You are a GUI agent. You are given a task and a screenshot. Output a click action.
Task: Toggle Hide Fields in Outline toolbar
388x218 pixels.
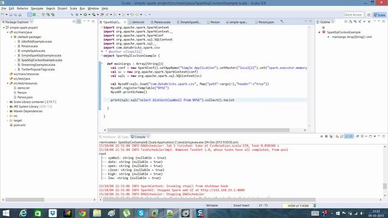(355, 22)
